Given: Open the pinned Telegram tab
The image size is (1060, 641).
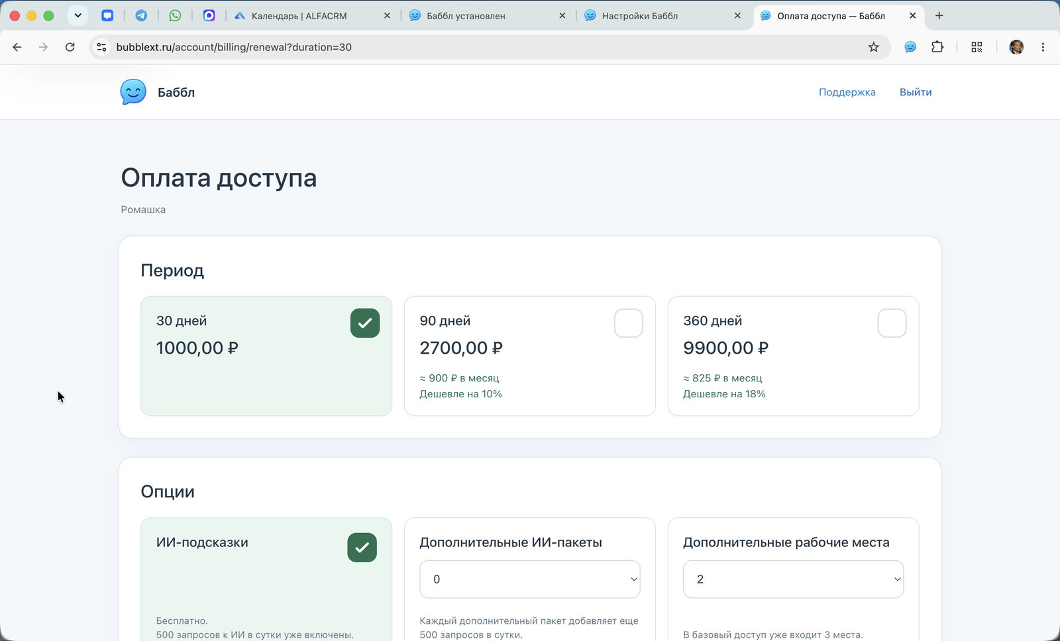Looking at the screenshot, I should [x=141, y=15].
